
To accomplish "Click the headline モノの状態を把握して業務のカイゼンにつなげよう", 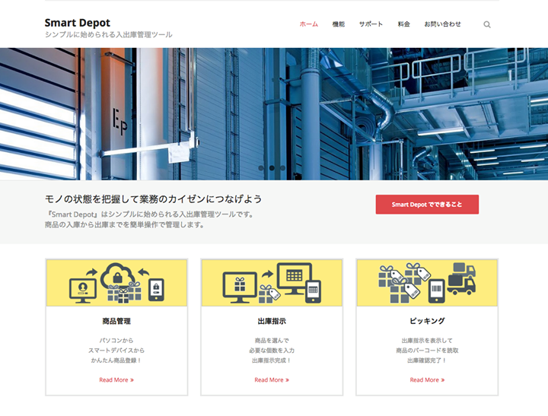I will coord(154,199).
